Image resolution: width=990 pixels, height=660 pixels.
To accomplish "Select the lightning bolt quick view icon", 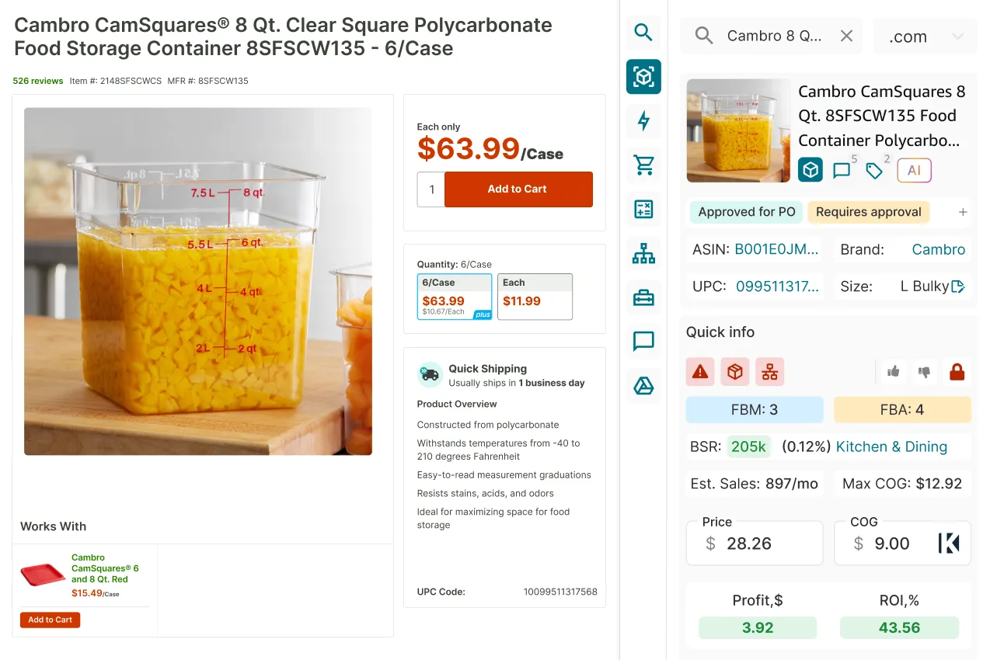I will 643,120.
